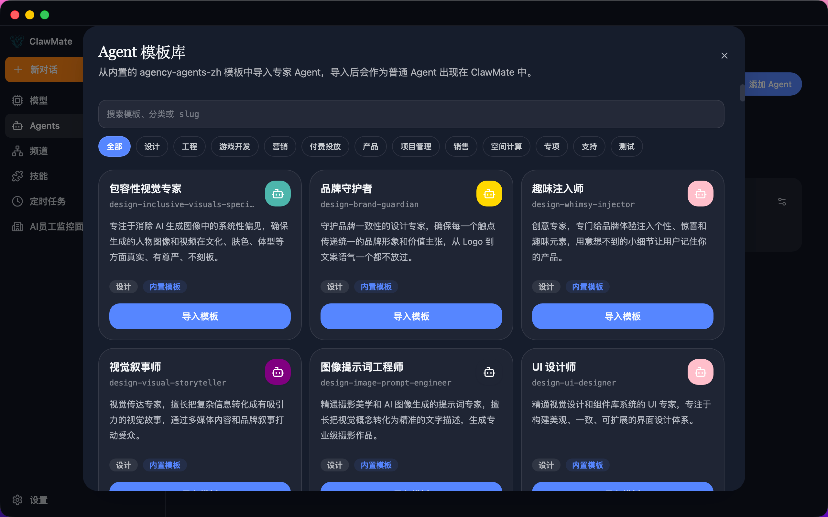Click the template search input field
This screenshot has height=517, width=828.
411,114
